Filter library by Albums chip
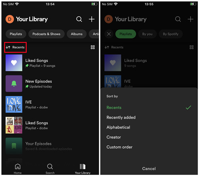199x176 pixels. click(76, 34)
